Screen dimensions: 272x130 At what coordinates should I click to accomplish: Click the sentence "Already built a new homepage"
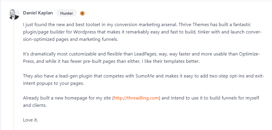point(141,102)
